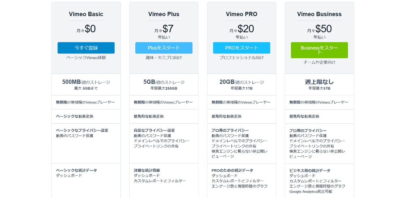Click the $0 monthly price

pos(90,29)
